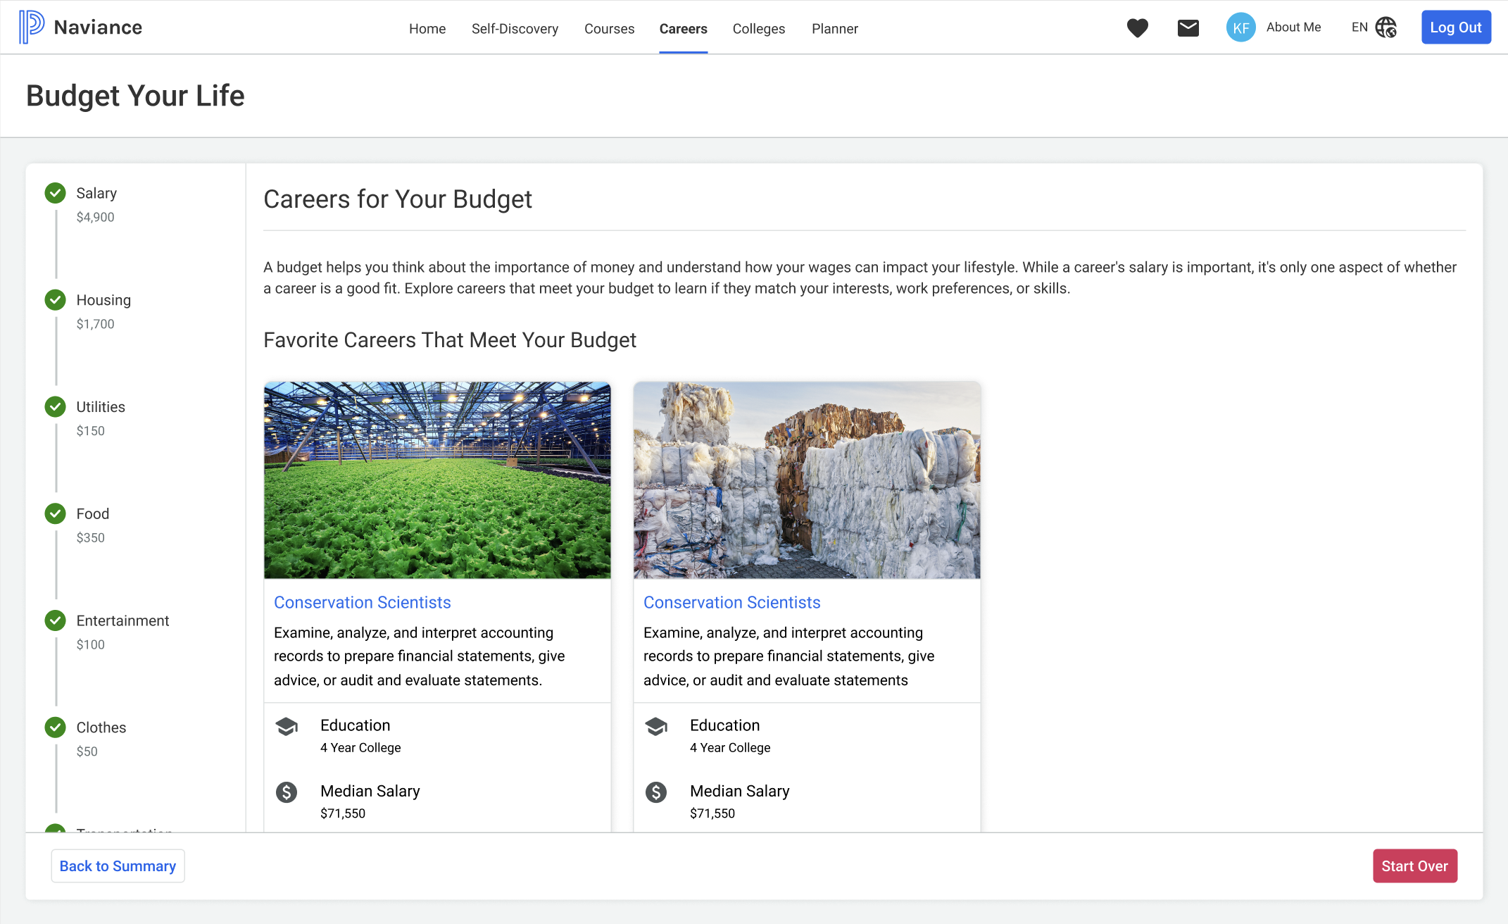Viewport: 1508px width, 924px height.
Task: Open the Planner menu
Action: (x=834, y=28)
